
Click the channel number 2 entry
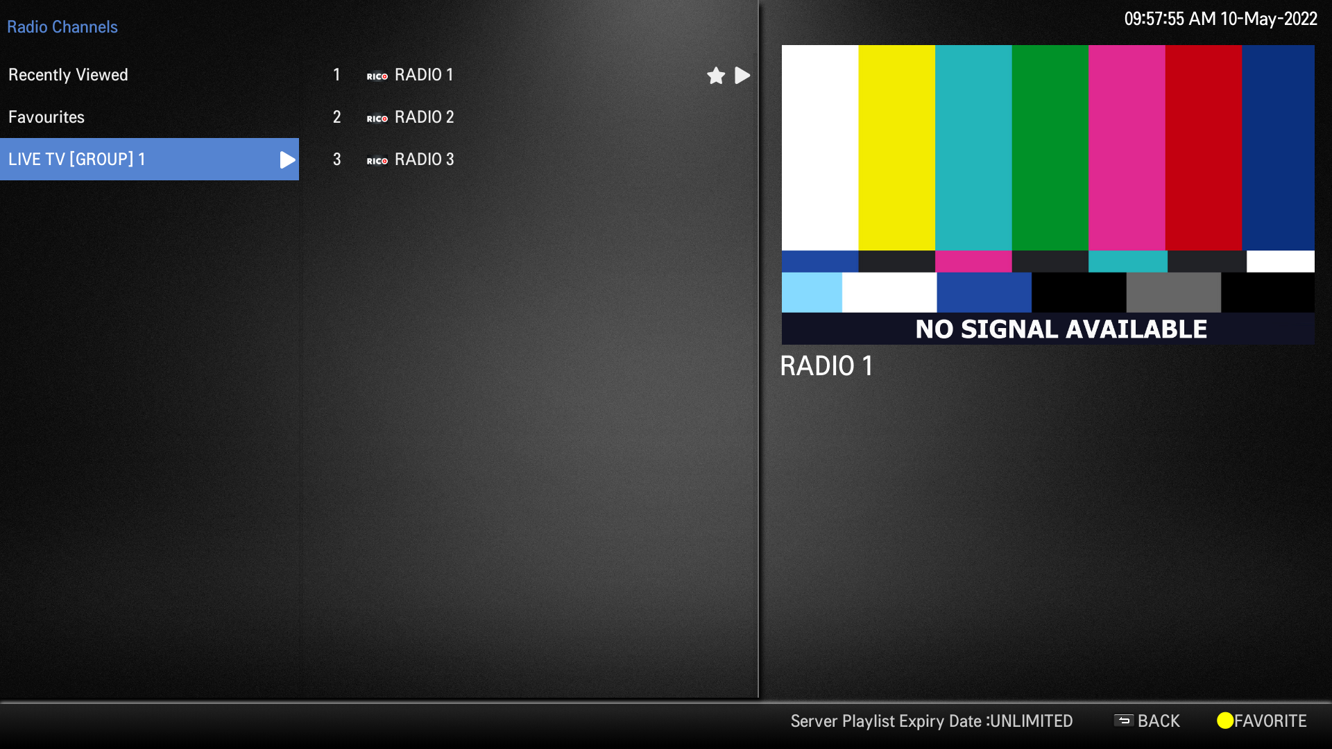[x=336, y=117]
